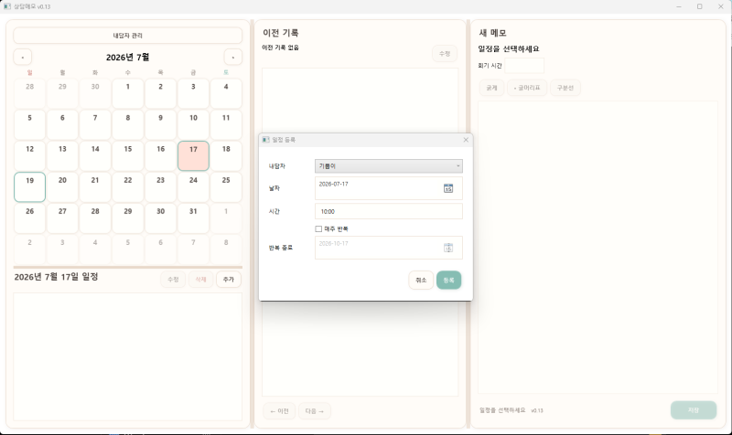Click the 시간 field showing 10:00
This screenshot has width=732, height=435.
388,211
